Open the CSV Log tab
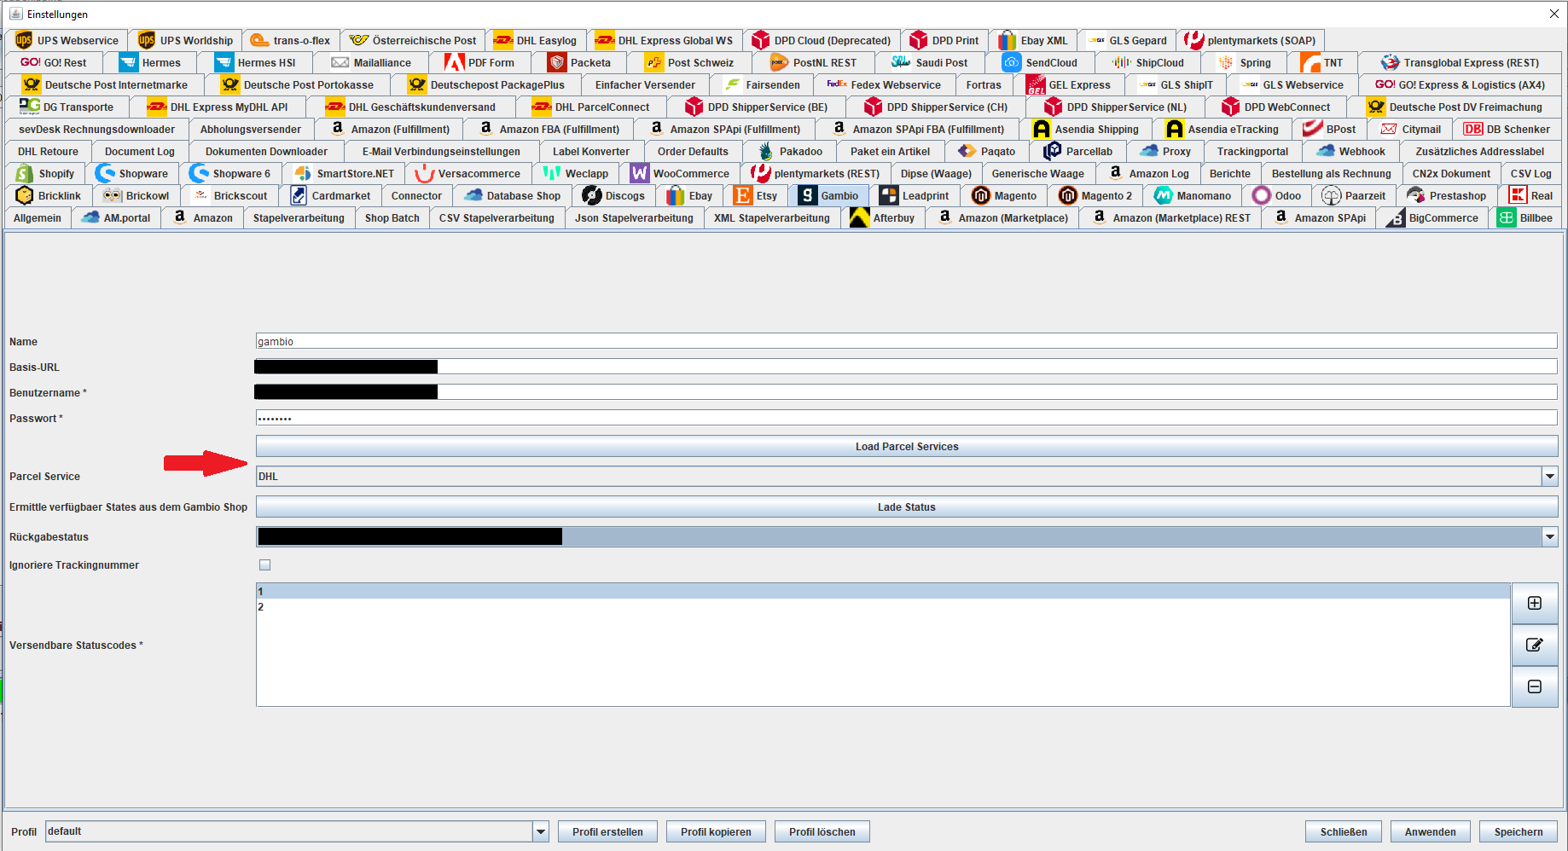 pos(1530,174)
